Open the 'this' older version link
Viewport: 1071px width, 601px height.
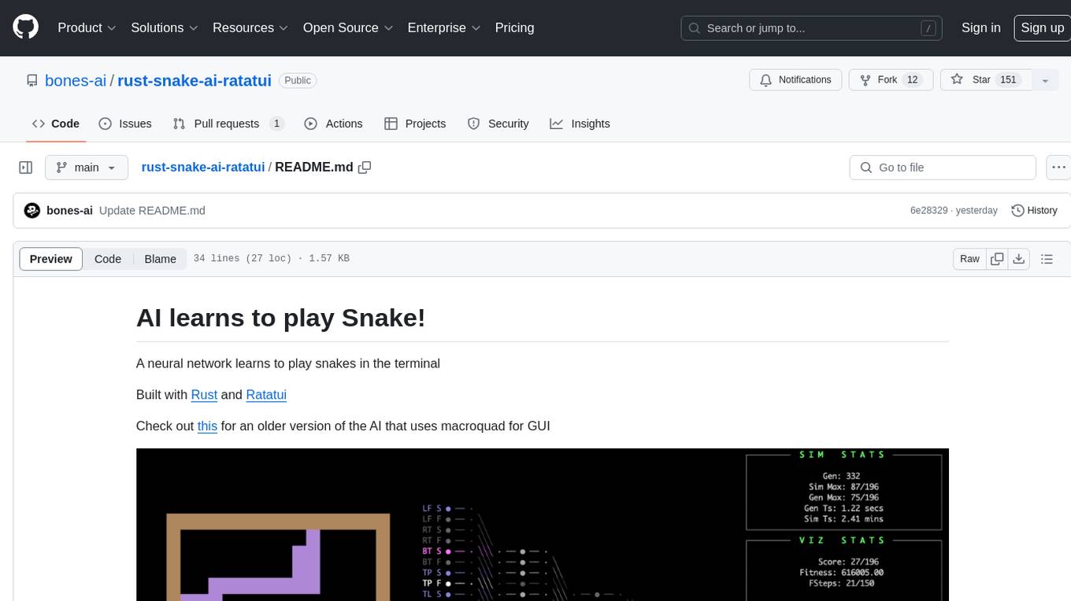pyautogui.click(x=207, y=426)
